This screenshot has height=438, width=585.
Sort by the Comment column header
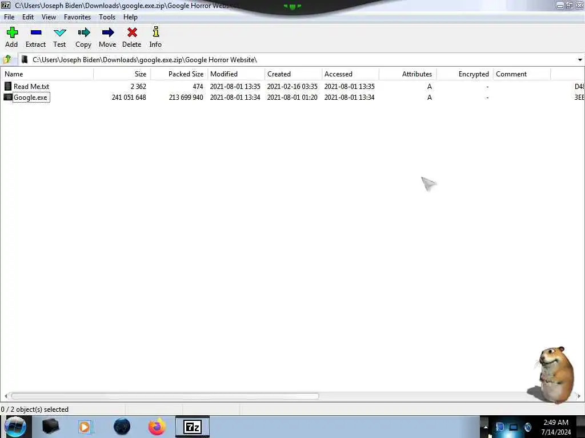(x=522, y=74)
